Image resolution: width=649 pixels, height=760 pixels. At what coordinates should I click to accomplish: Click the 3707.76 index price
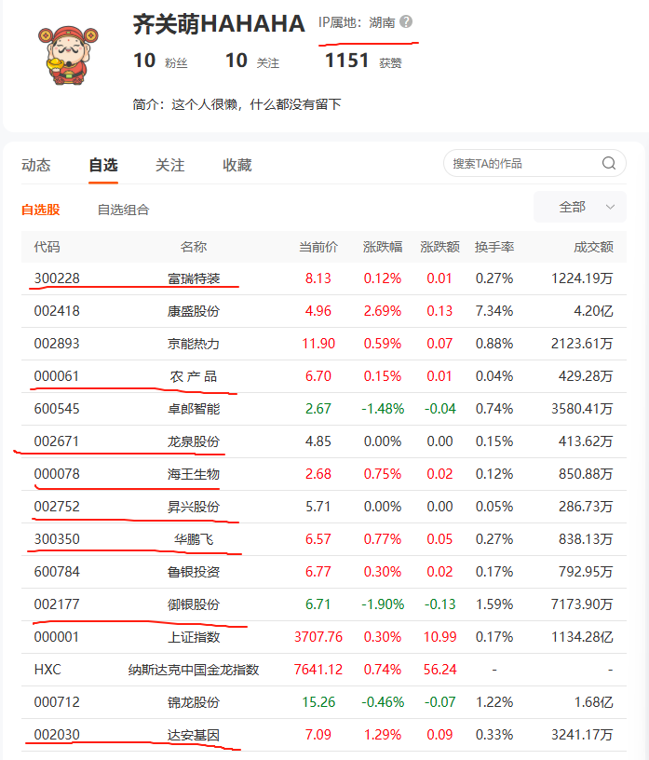click(x=318, y=637)
